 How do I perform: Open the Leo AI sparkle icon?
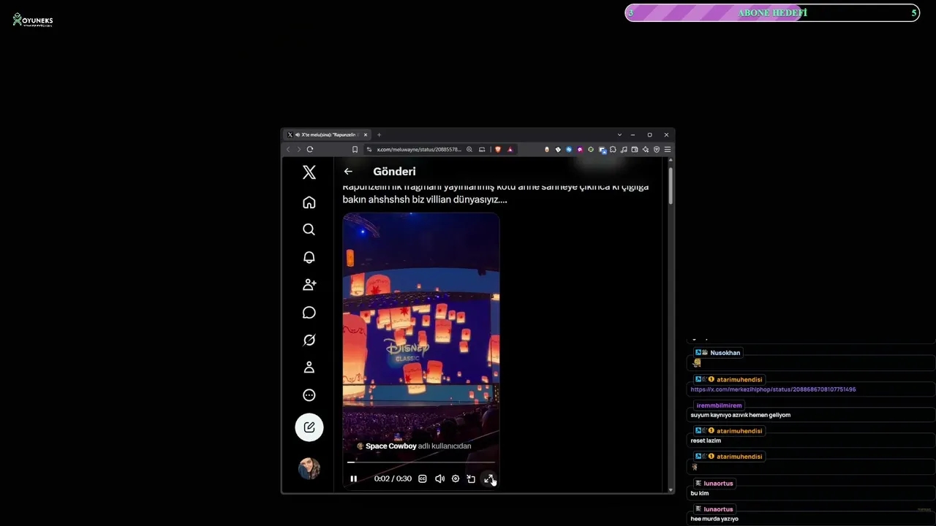click(x=646, y=150)
